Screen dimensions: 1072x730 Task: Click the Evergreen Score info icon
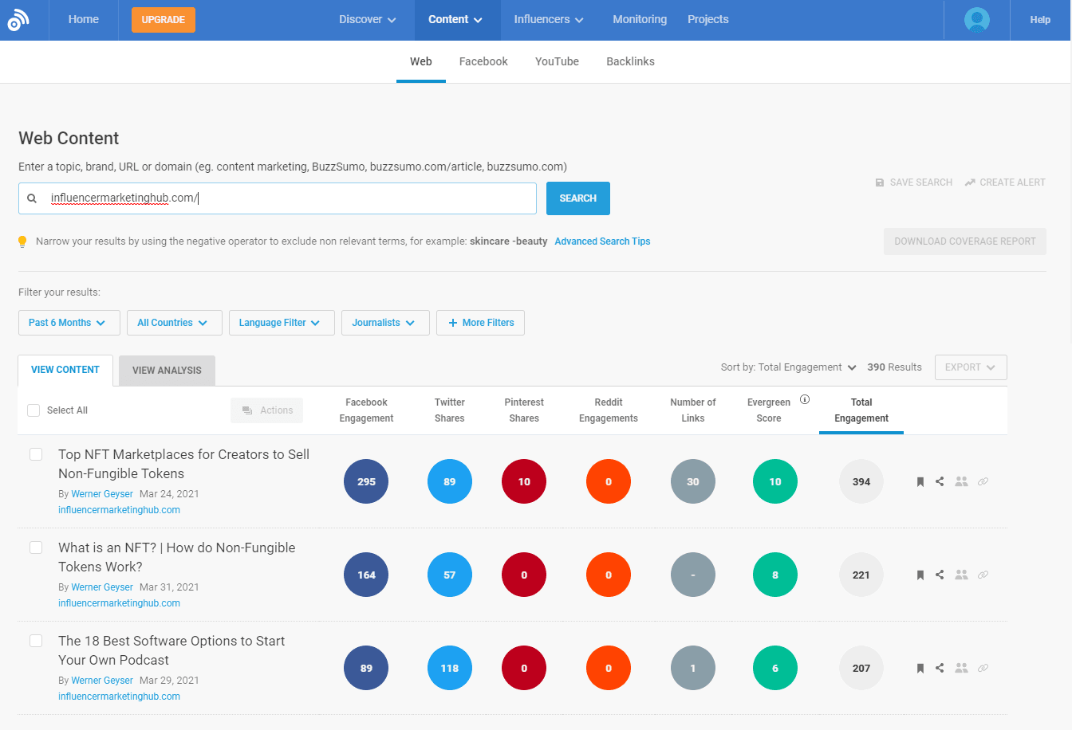coord(806,398)
